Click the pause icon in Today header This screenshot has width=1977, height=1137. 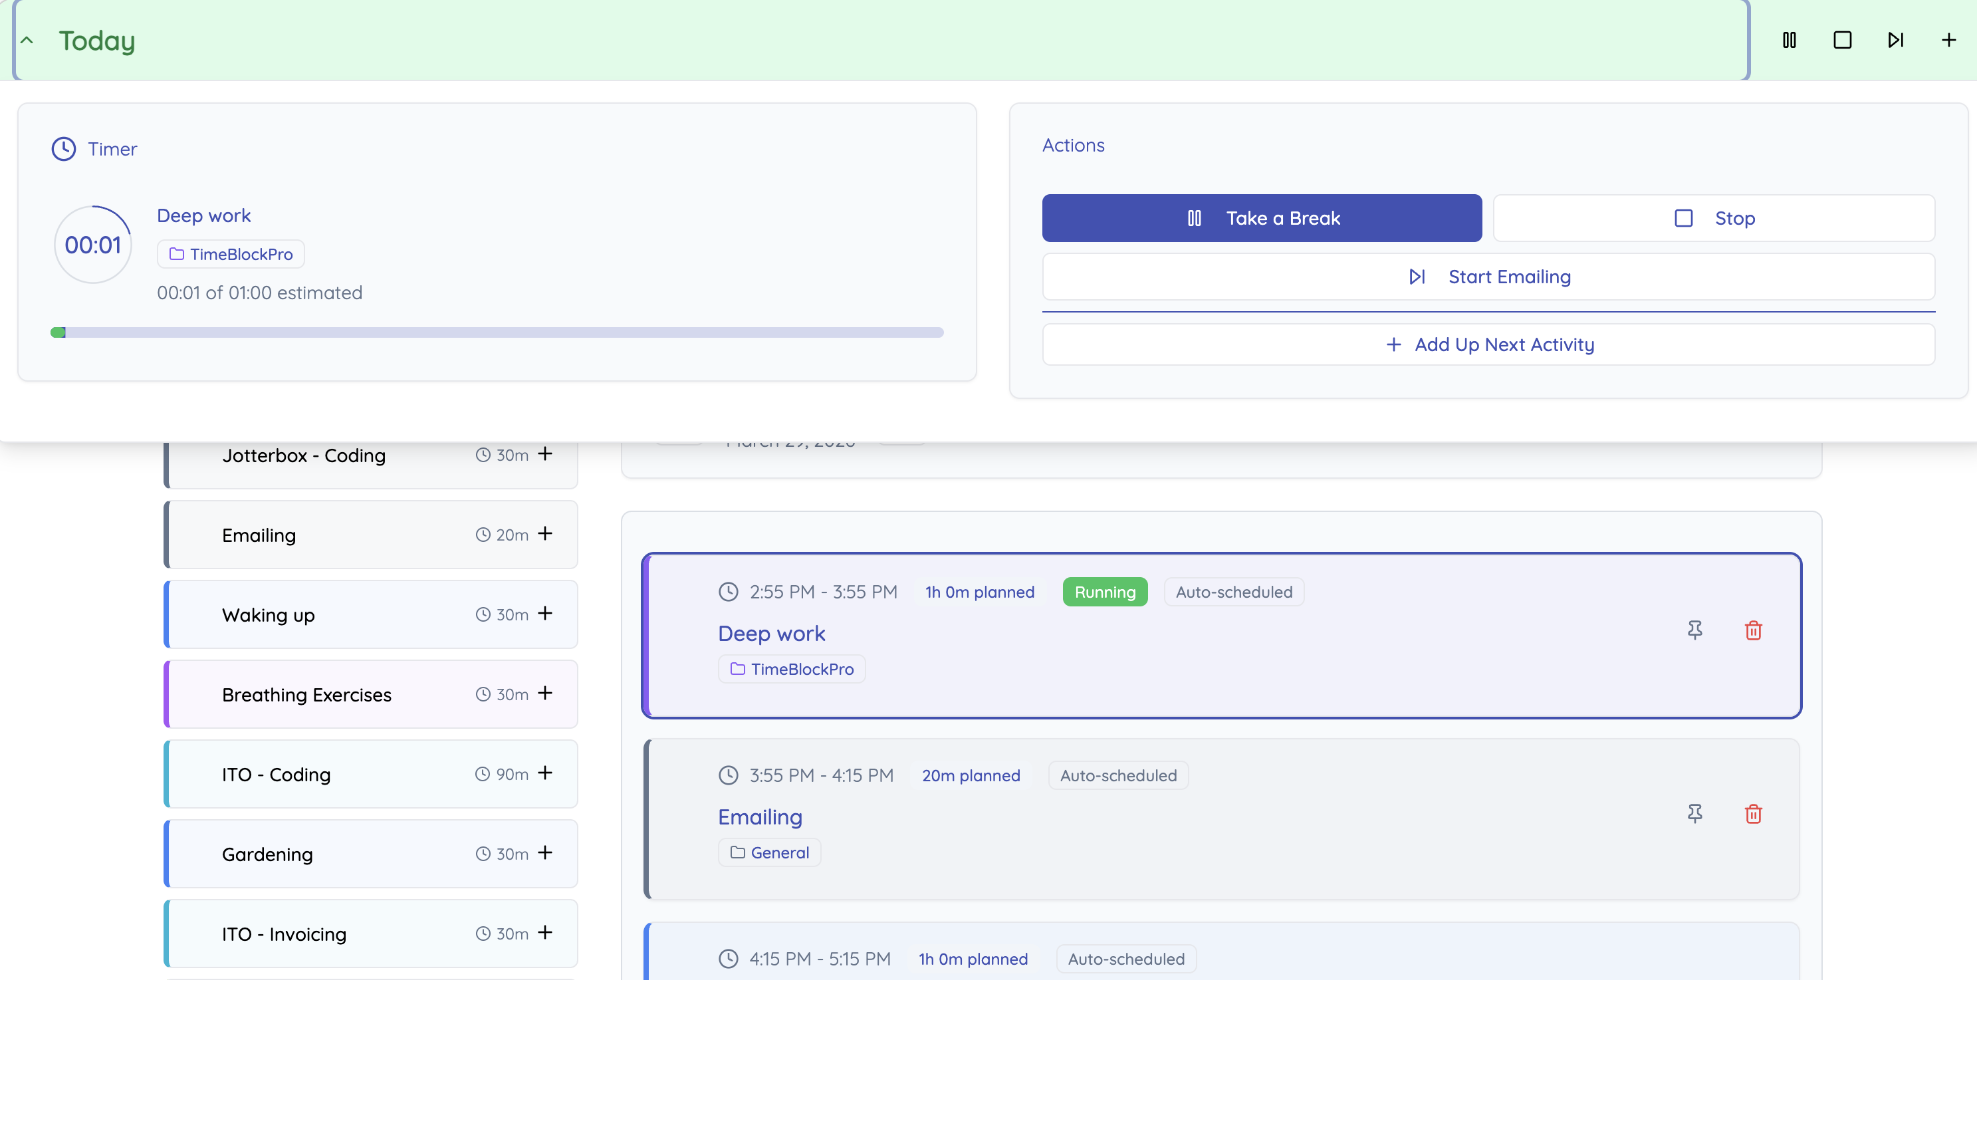pyautogui.click(x=1789, y=40)
